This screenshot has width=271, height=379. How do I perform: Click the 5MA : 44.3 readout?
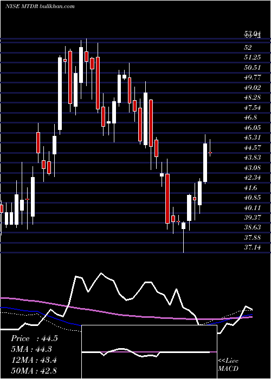pos(31,349)
